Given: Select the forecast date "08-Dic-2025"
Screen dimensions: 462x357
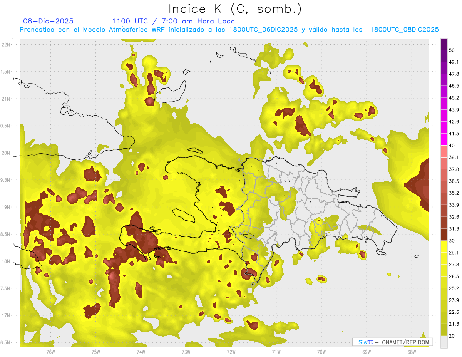Looking at the screenshot, I should pyautogui.click(x=48, y=21).
